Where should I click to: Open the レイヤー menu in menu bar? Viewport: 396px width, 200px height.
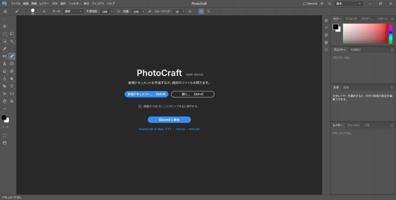tap(44, 3)
